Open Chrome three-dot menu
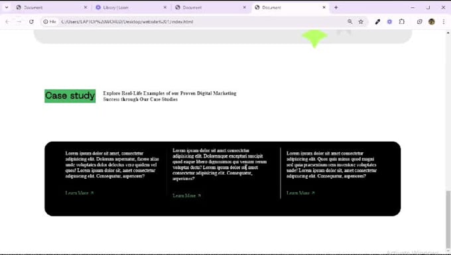 click(x=443, y=22)
